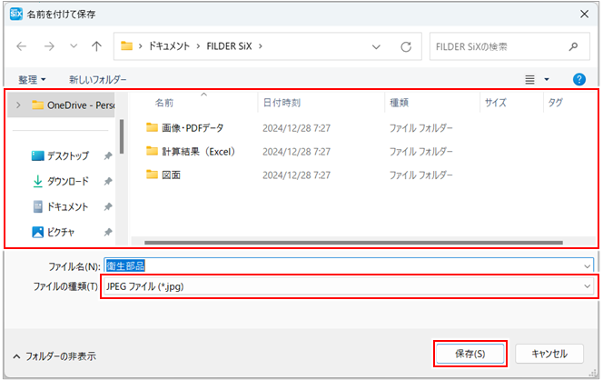Image resolution: width=603 pixels, height=380 pixels.
Task: Go up one folder level
Action: [x=96, y=45]
